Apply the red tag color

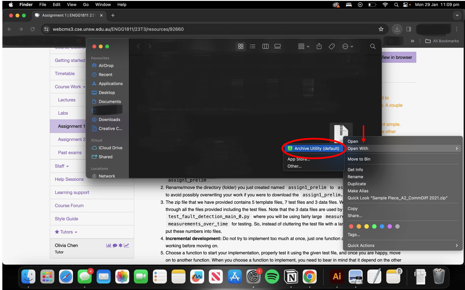click(x=351, y=226)
